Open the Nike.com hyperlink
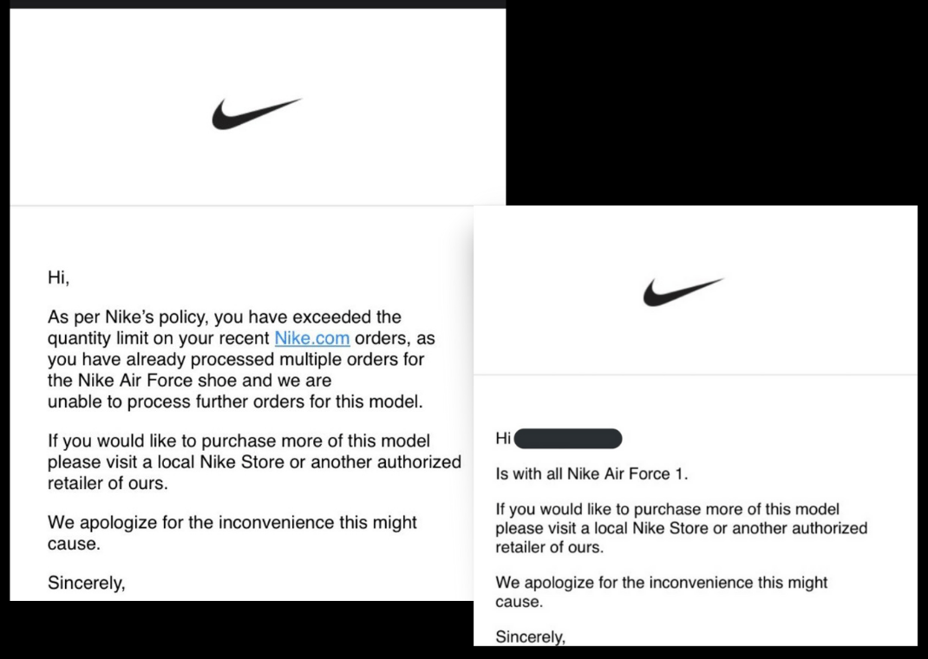This screenshot has height=659, width=928. click(x=312, y=338)
